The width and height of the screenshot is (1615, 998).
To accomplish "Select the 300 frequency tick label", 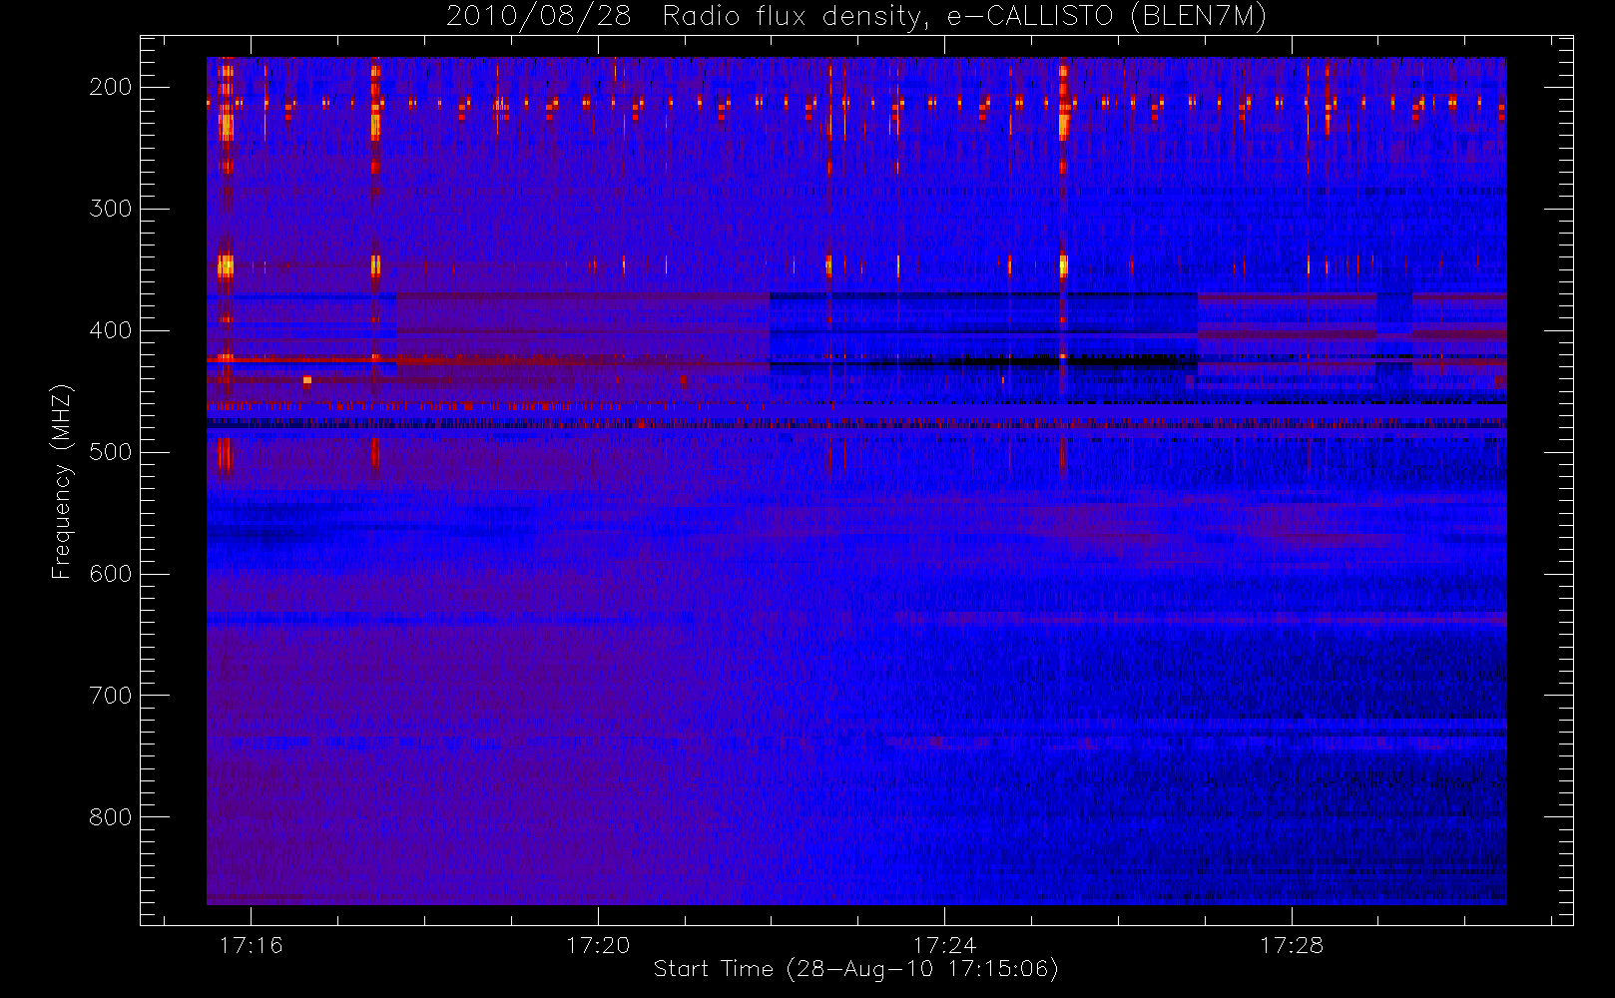I will (x=111, y=209).
